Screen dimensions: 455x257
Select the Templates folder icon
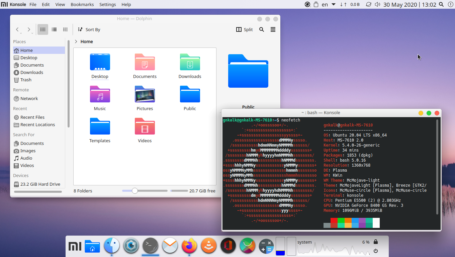pos(100,126)
